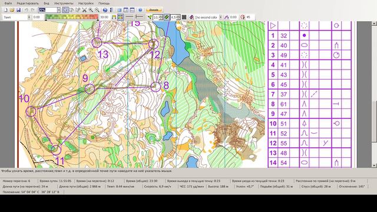Screen dimensions: 377x212
Task: Click the yellow auto-adjust range icon
Action: [x=114, y=17]
